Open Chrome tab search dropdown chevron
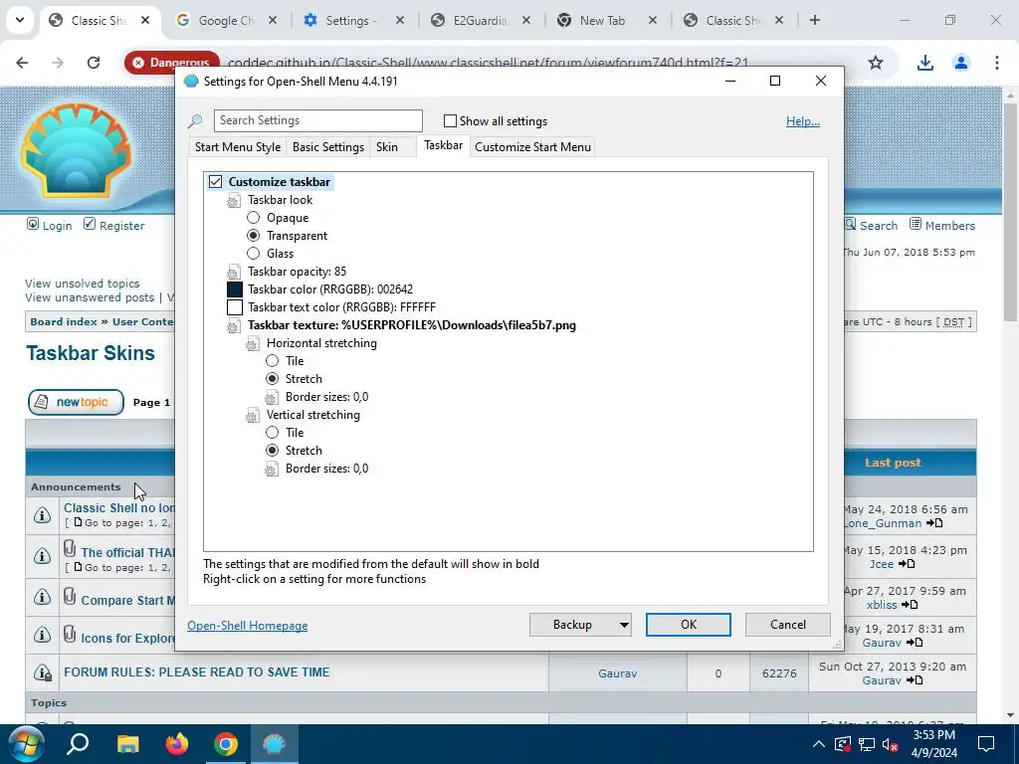 [20, 20]
